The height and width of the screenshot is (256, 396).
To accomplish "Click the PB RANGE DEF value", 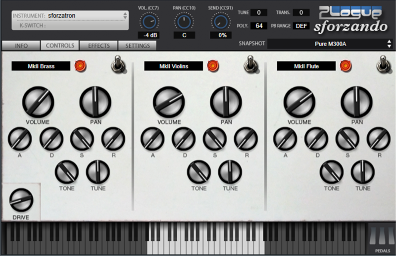I will point(302,26).
